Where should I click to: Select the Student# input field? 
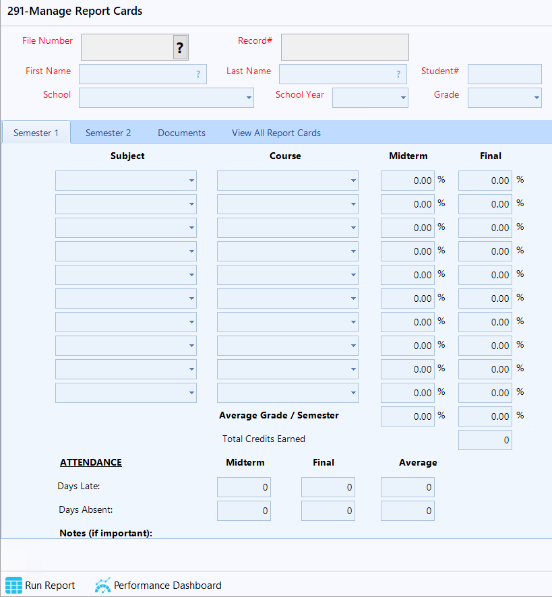pyautogui.click(x=504, y=74)
